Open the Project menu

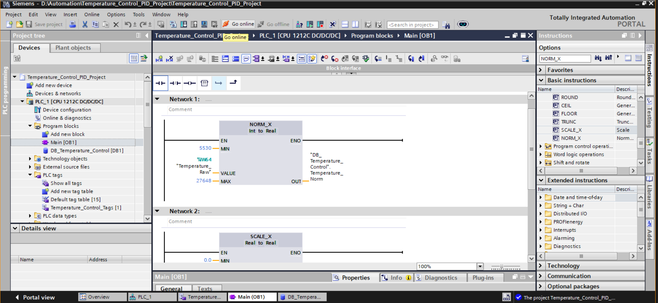tap(13, 14)
